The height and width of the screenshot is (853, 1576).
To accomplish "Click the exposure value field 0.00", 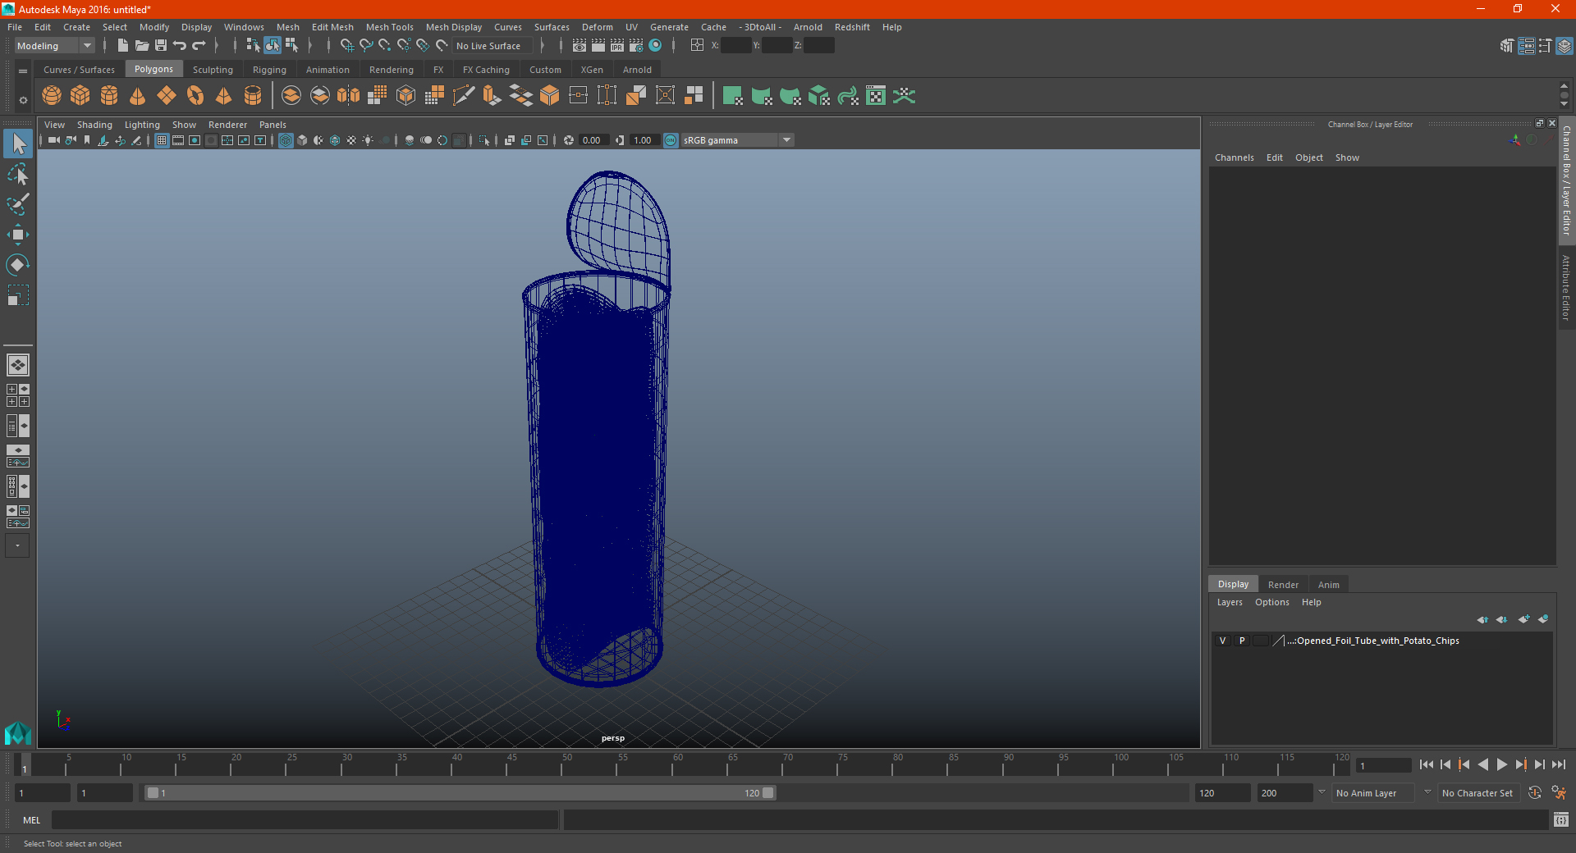I will point(593,140).
